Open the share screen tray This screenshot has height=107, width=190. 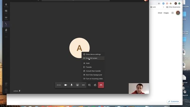coord(77,85)
